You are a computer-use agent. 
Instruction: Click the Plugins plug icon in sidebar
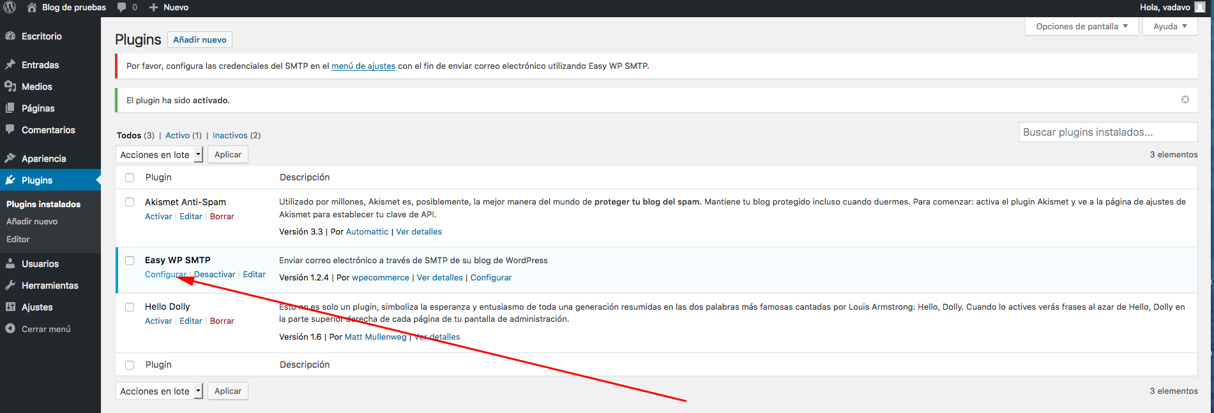(10, 180)
